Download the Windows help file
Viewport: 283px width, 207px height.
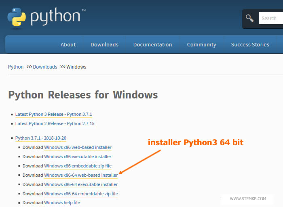pyautogui.click(x=62, y=203)
